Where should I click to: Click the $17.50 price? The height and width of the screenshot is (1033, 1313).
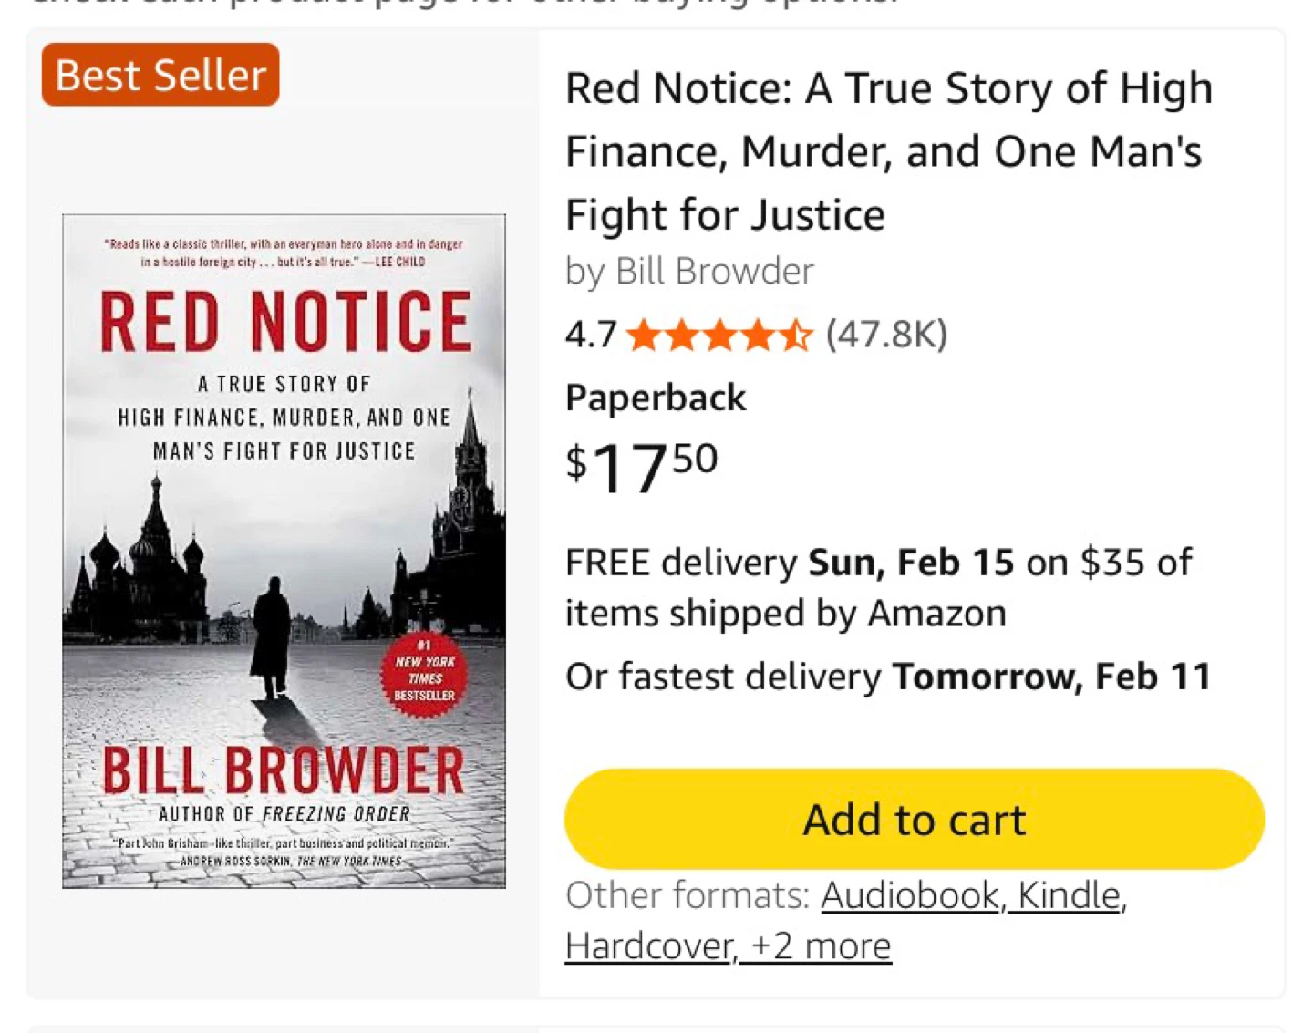(642, 467)
